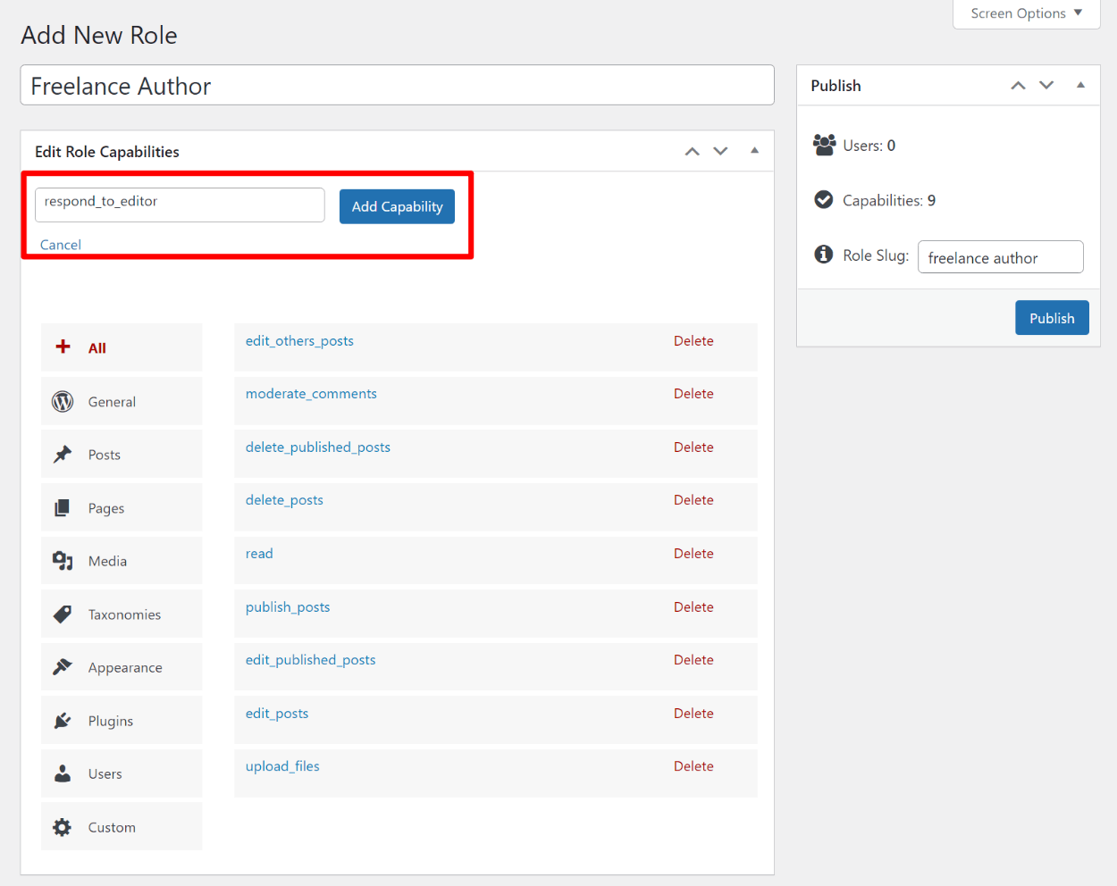
Task: Open the edit_published_posts capability link
Action: (310, 660)
